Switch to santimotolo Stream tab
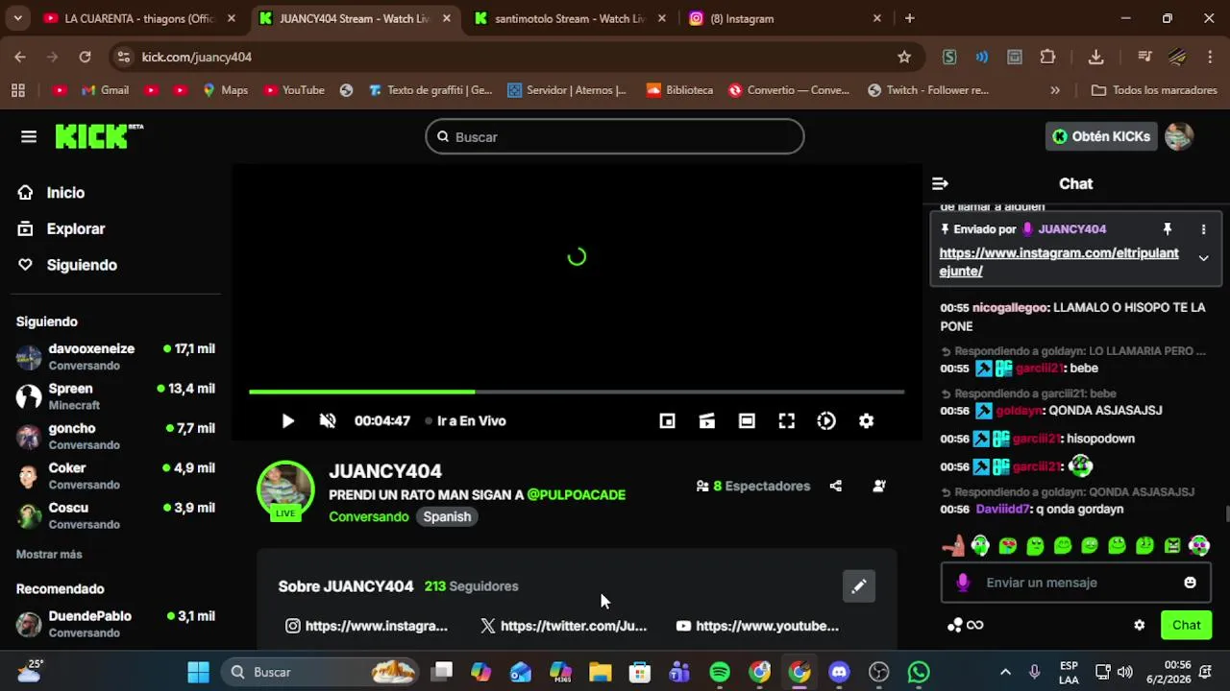1230x691 pixels. (x=572, y=18)
